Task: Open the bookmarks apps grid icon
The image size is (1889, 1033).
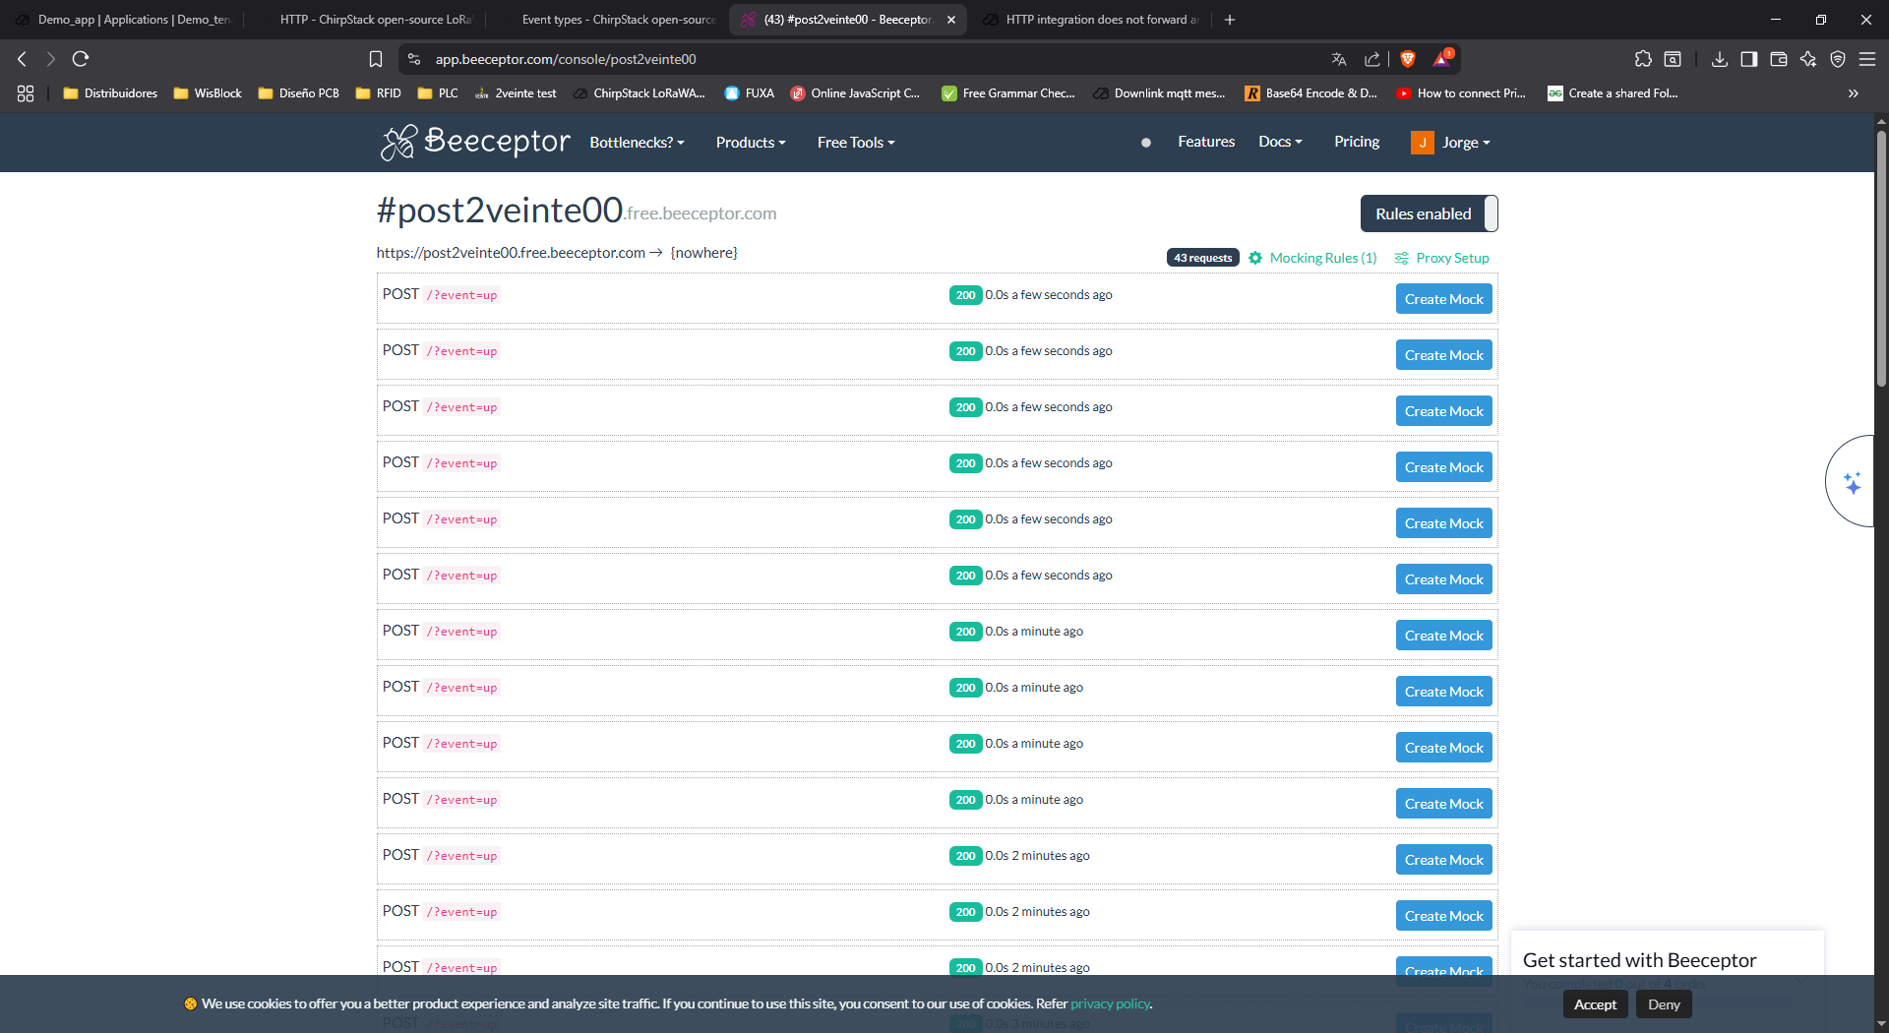Action: 26,93
